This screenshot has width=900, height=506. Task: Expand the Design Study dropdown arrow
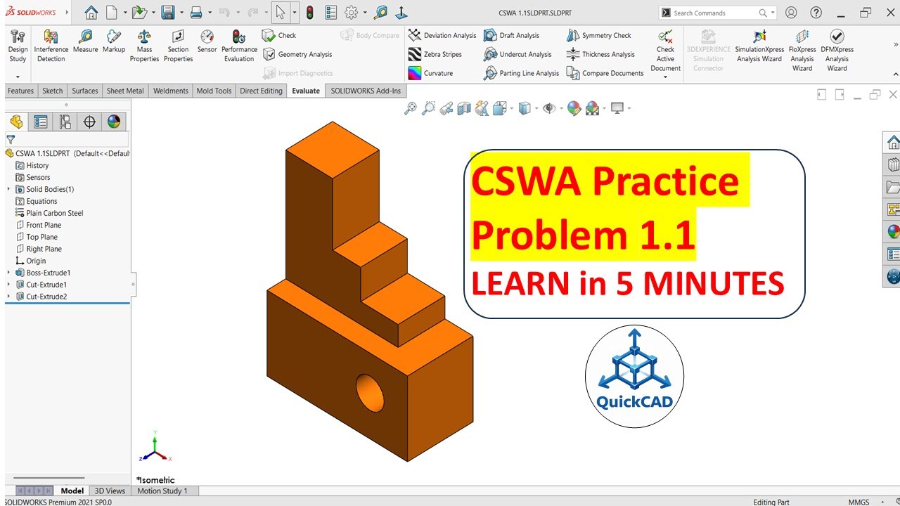(x=18, y=77)
